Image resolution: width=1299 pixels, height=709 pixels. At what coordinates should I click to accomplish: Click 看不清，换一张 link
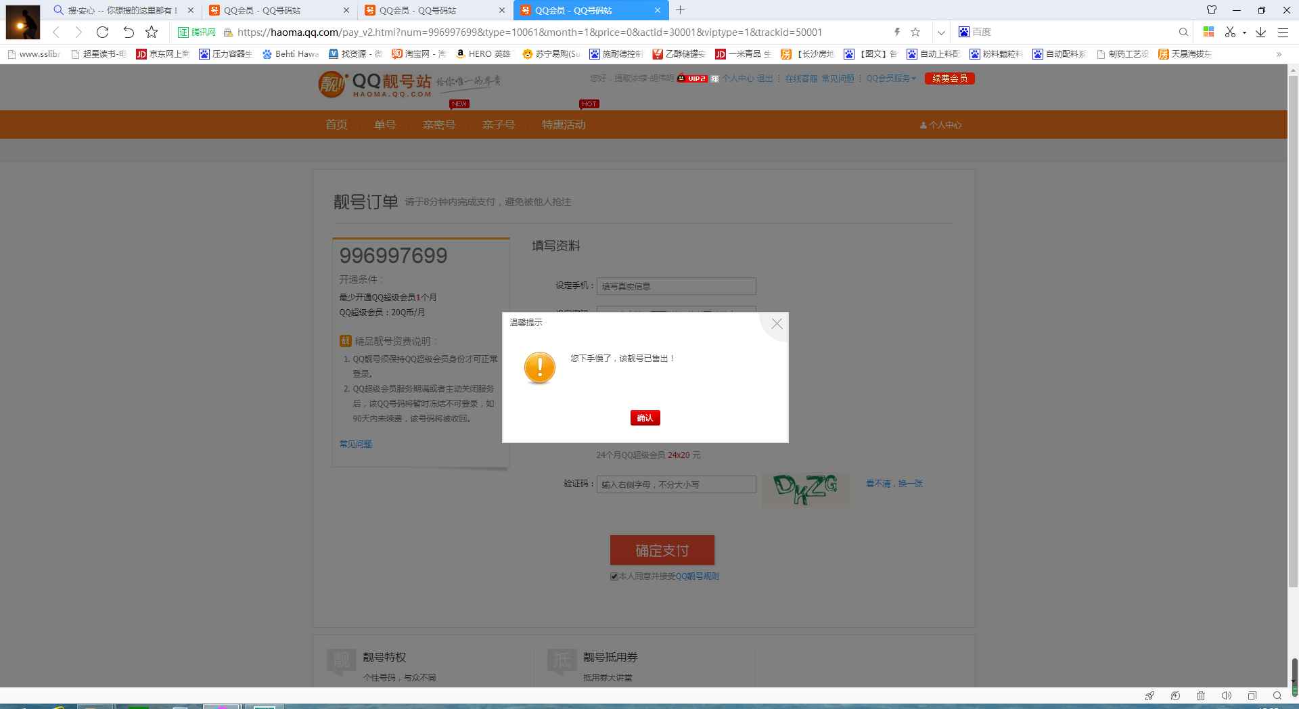(894, 484)
